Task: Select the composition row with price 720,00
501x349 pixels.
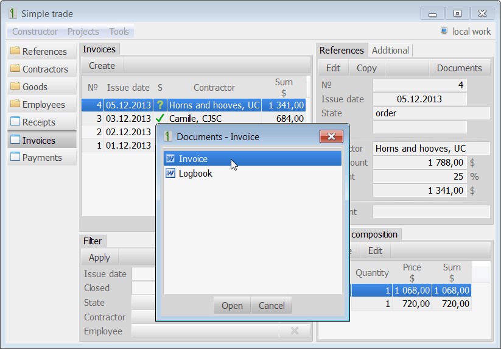Action: click(x=410, y=303)
